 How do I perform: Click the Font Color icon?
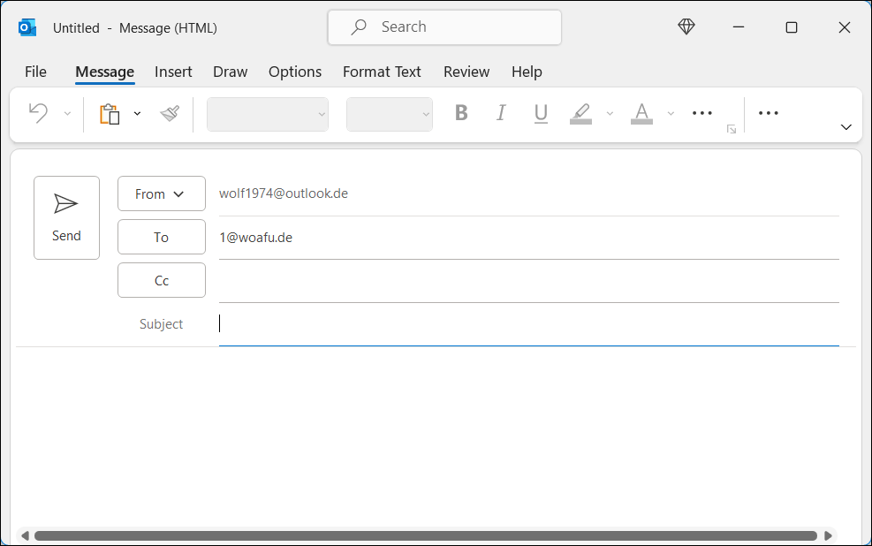tap(641, 113)
